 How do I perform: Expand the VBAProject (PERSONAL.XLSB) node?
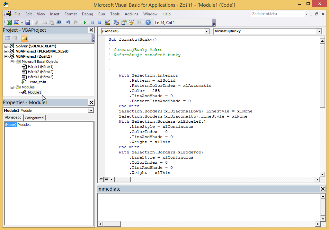(x=6, y=51)
